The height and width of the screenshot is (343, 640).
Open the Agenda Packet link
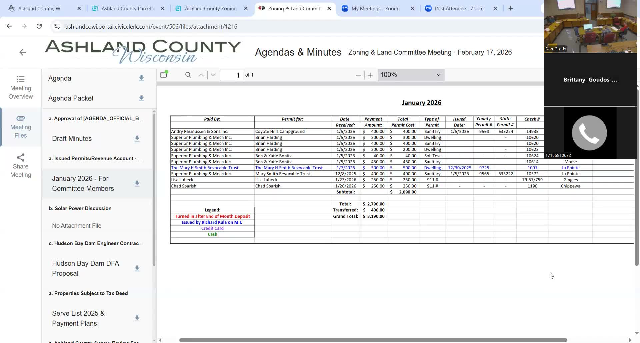71,98
